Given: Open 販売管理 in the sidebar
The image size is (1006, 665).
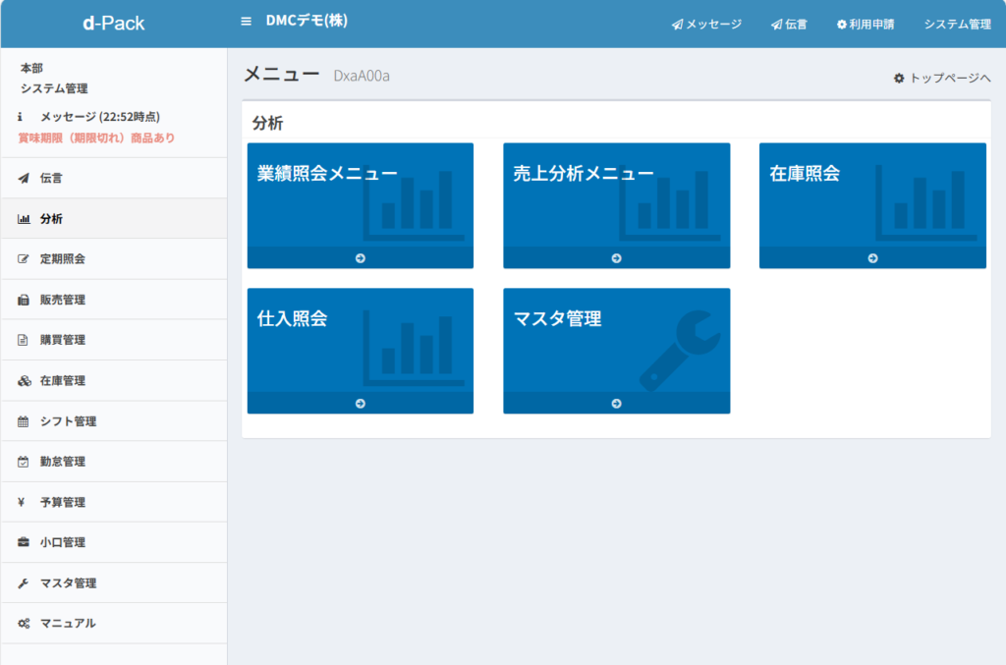Looking at the screenshot, I should point(63,300).
